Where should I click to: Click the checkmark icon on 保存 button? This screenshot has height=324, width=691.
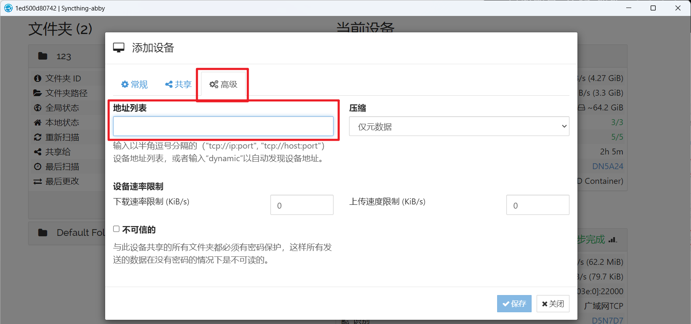coord(506,304)
